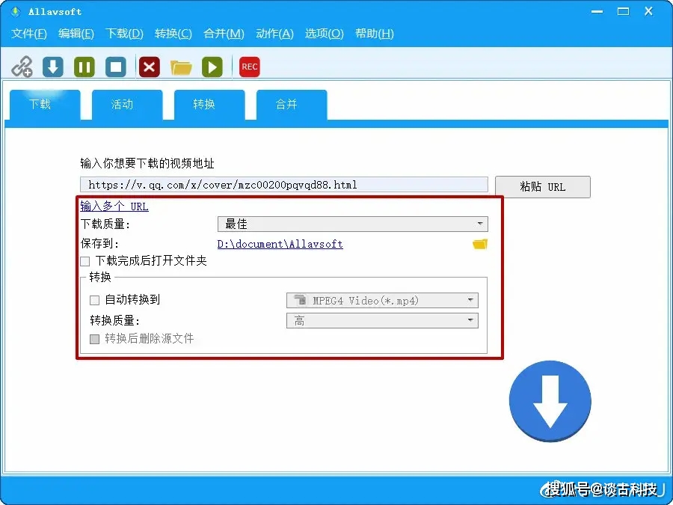Open the 选项 menu
Screen dimensions: 673x505
(x=324, y=33)
